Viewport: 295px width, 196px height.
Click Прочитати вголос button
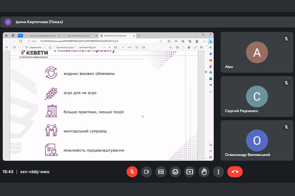tap(65, 47)
